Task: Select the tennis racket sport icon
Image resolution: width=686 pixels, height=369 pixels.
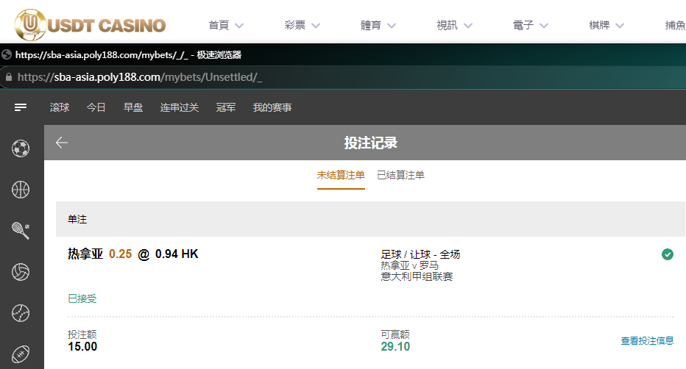Action: (x=21, y=231)
